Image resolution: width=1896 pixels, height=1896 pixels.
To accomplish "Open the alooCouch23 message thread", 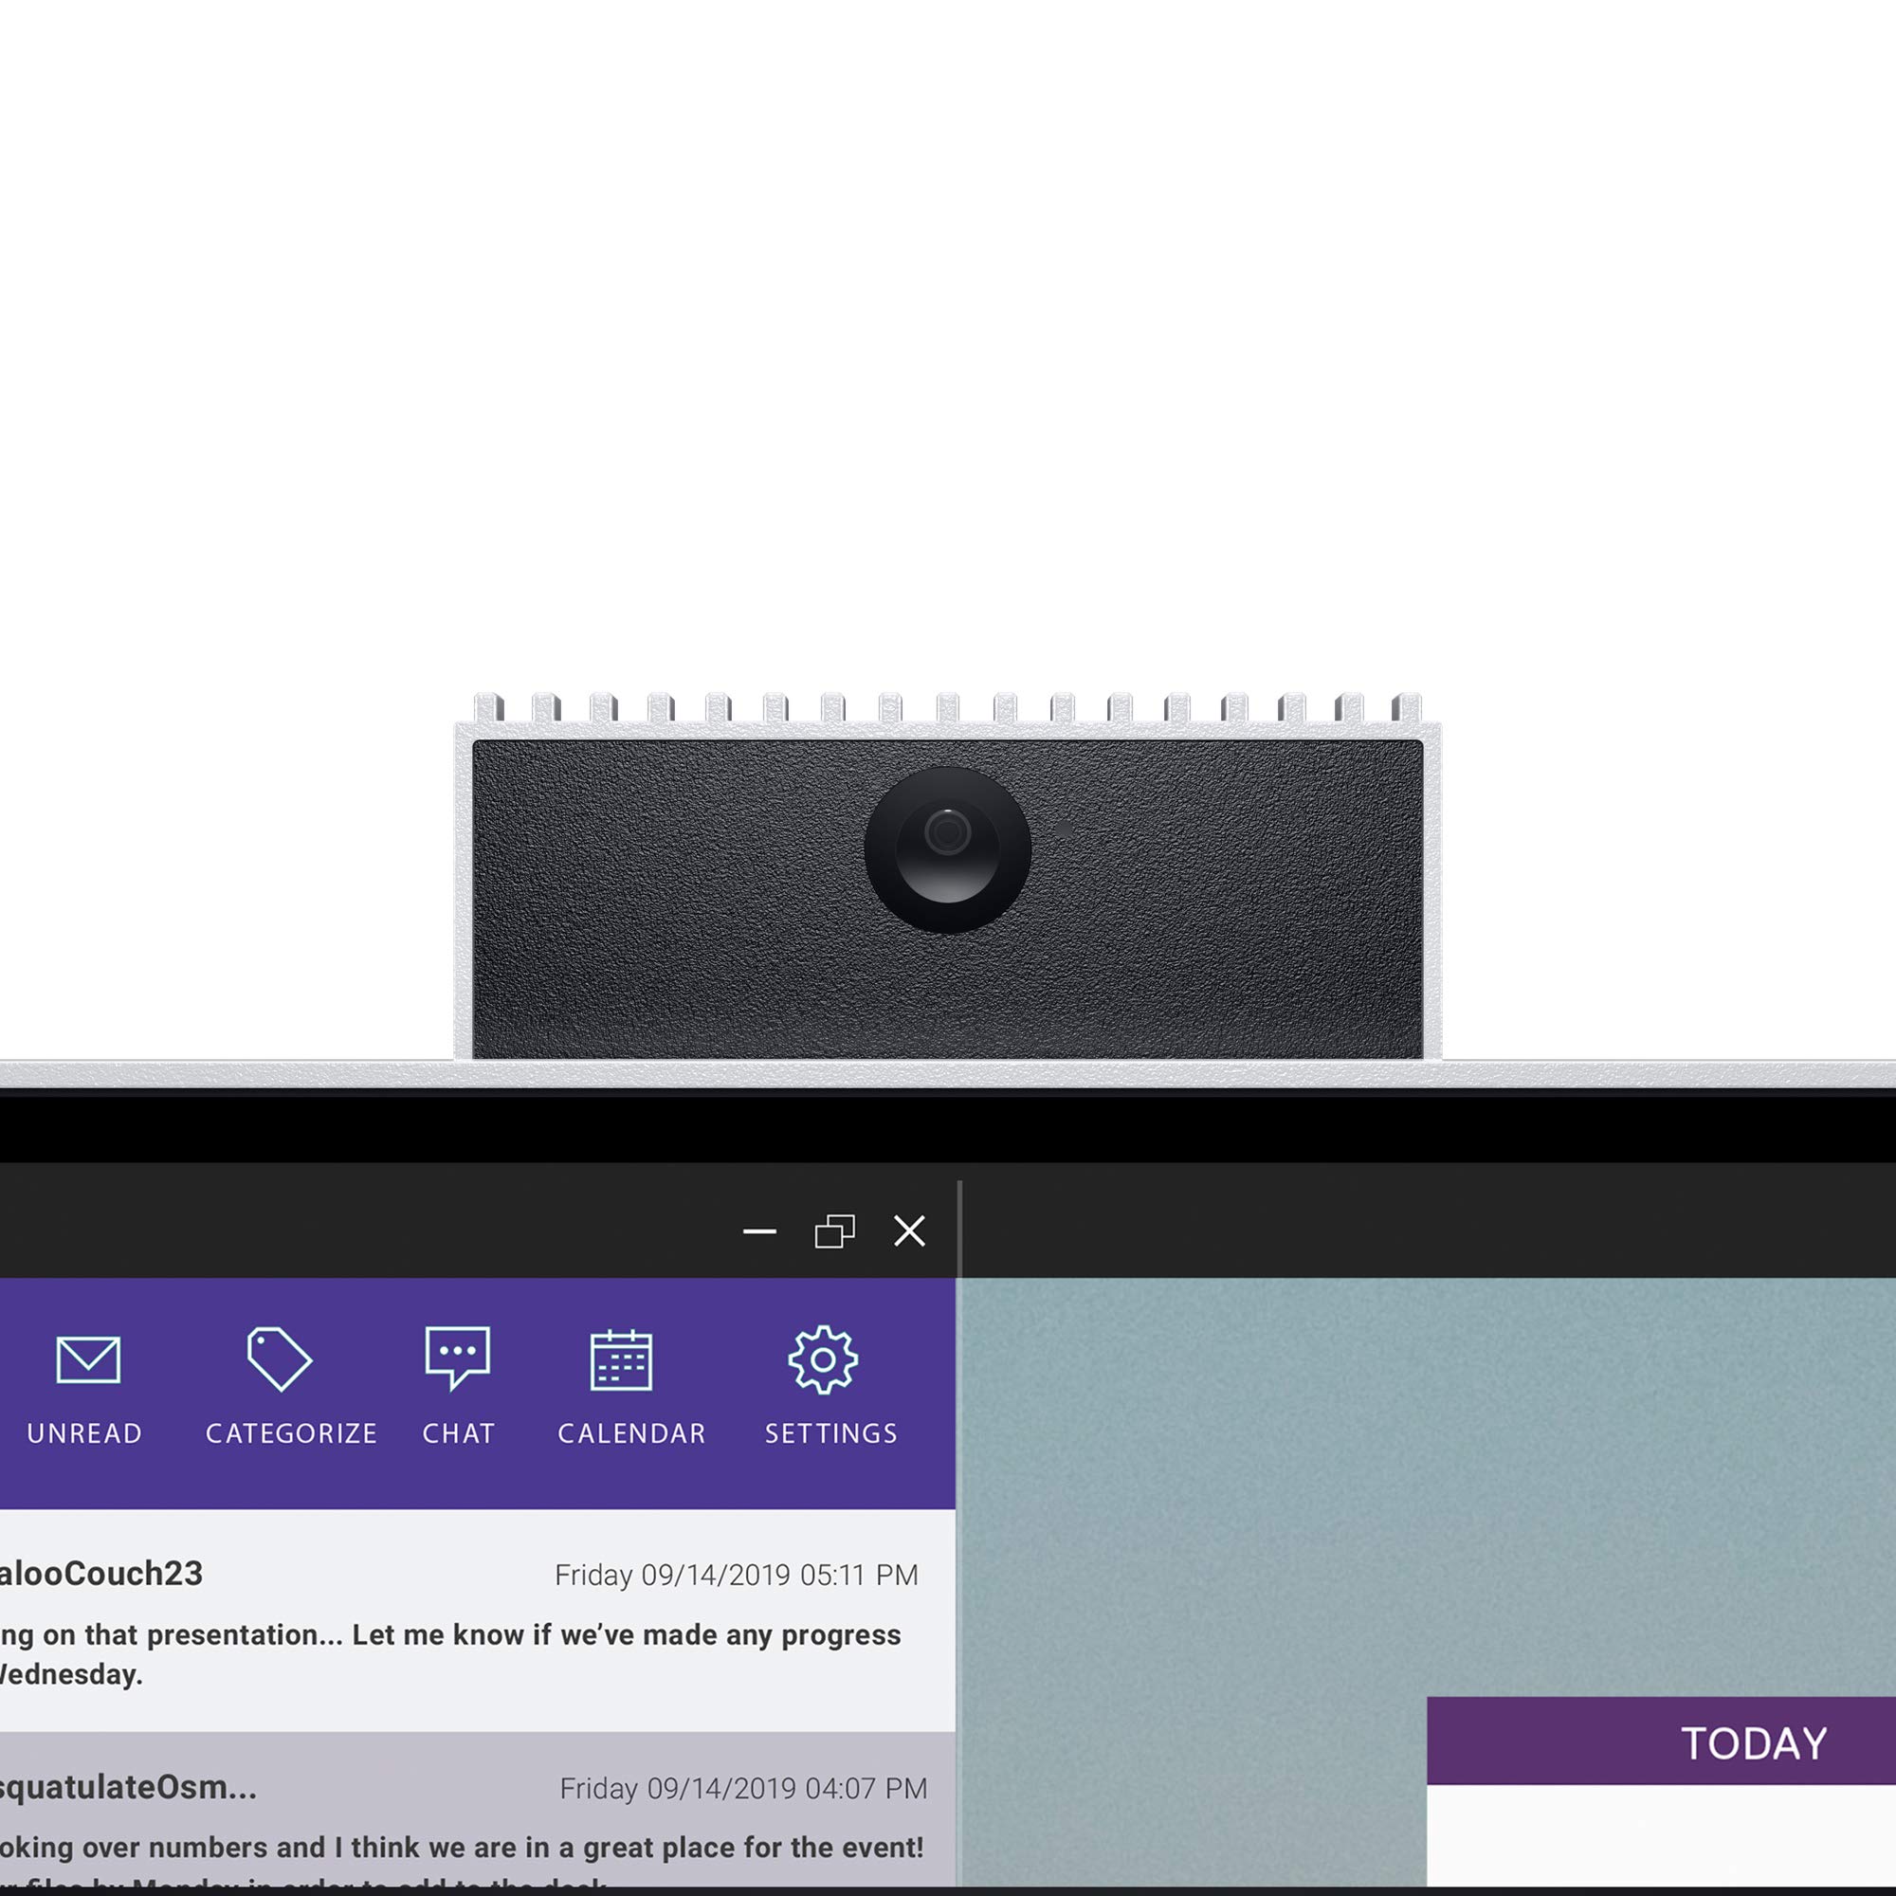I will coord(451,1623).
